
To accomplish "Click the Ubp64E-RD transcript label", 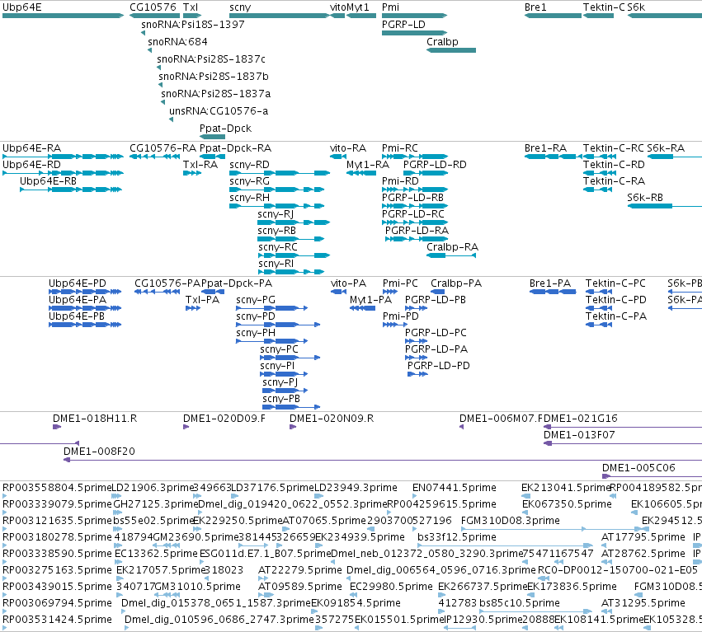I will (32, 165).
